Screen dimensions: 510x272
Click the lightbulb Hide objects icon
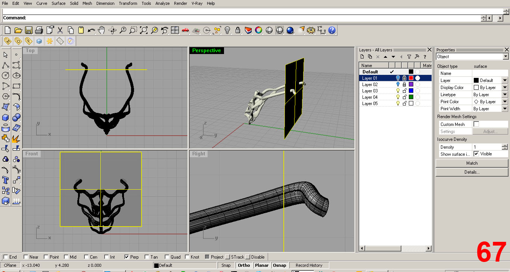(x=227, y=30)
